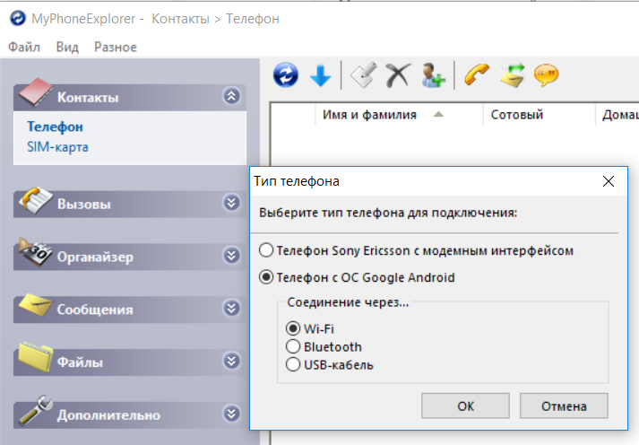Click the blue refresh sync icon
The width and height of the screenshot is (639, 445).
point(286,76)
